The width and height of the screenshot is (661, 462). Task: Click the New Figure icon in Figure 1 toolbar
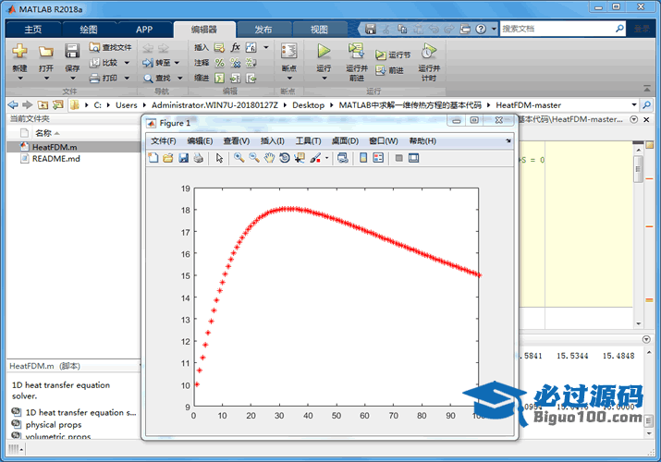pyautogui.click(x=153, y=158)
